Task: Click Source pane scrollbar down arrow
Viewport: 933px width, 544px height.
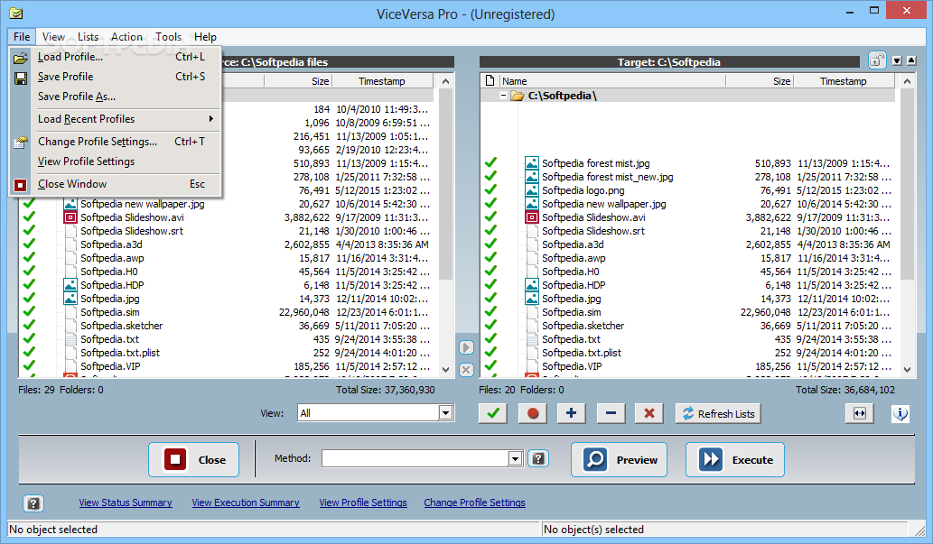Action: 445,370
